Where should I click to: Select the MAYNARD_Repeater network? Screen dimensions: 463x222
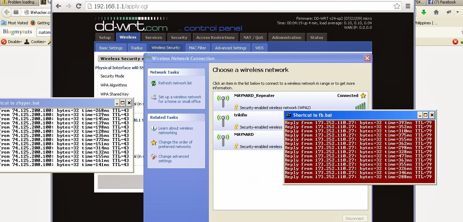pos(290,101)
